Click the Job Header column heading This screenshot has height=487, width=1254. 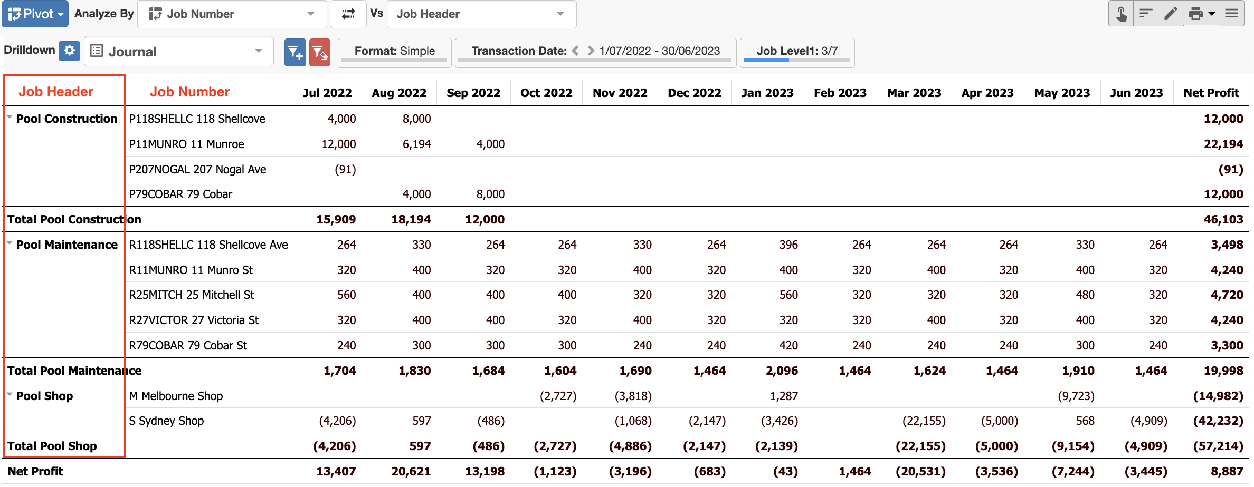(x=56, y=92)
